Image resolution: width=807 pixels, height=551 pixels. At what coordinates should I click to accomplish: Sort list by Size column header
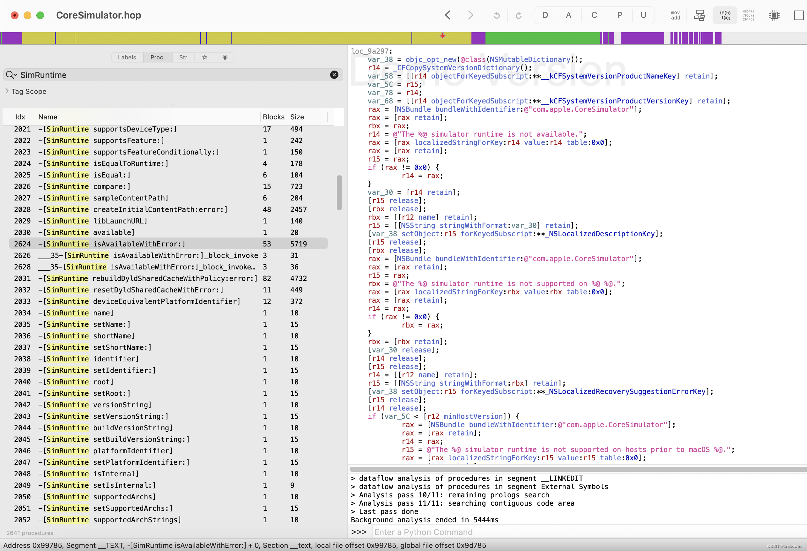297,117
